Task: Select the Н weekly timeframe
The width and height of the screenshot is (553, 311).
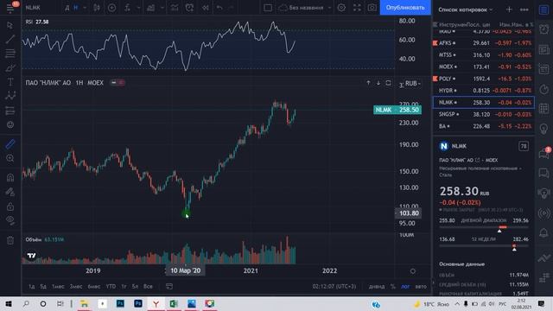Action: click(x=75, y=8)
